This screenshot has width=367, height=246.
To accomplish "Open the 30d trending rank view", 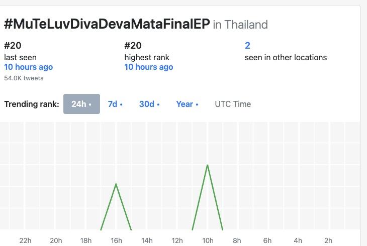I will pos(149,104).
